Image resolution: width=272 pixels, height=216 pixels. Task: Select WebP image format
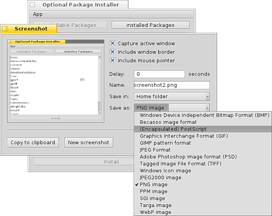[x=155, y=212]
